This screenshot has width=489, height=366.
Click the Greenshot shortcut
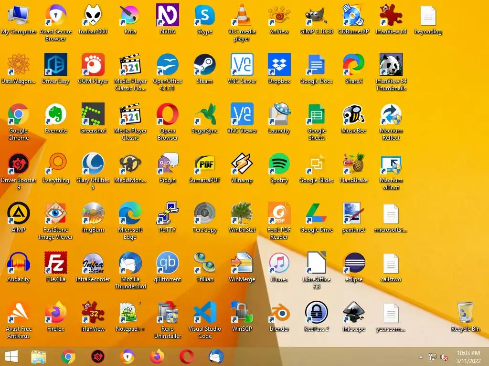(93, 114)
